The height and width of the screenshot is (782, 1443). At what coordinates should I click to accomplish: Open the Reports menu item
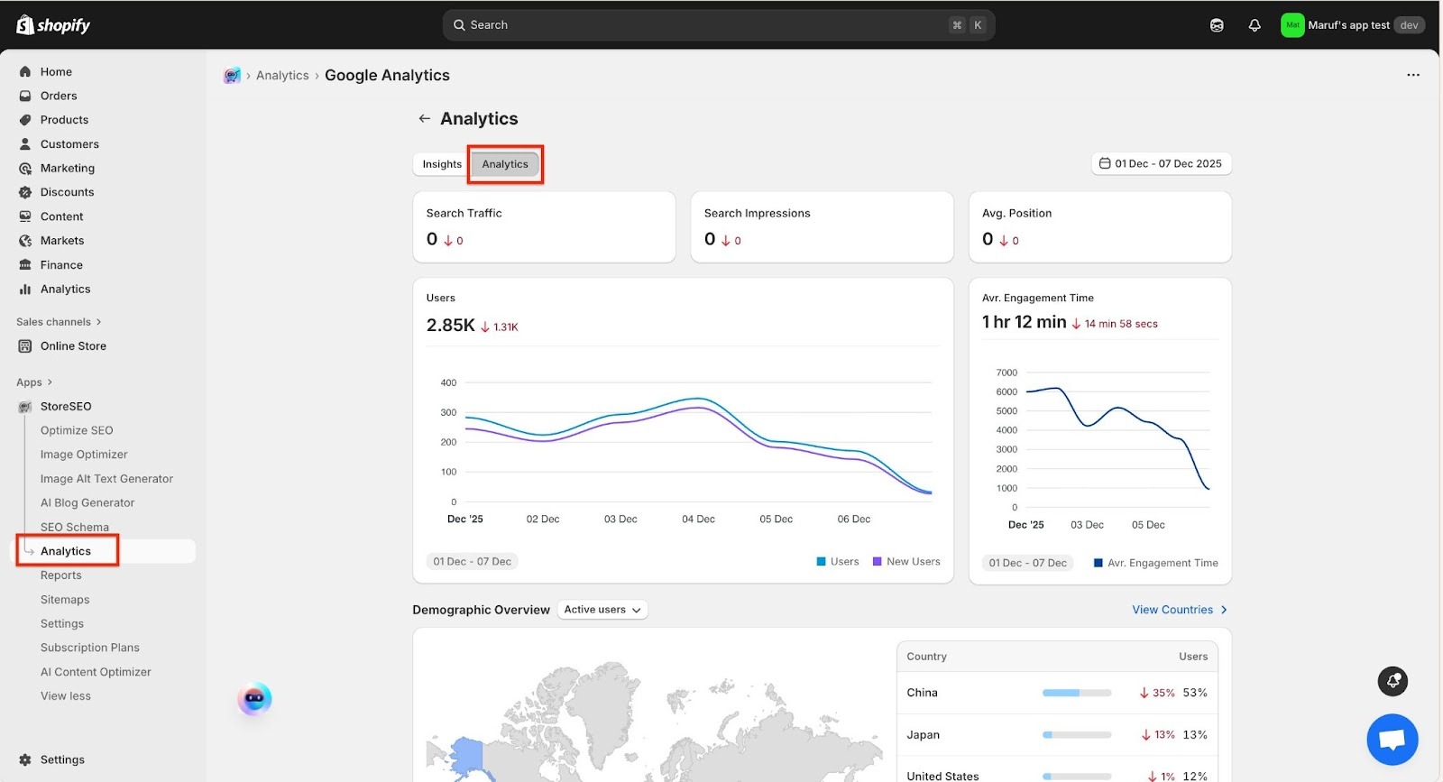pyautogui.click(x=61, y=575)
